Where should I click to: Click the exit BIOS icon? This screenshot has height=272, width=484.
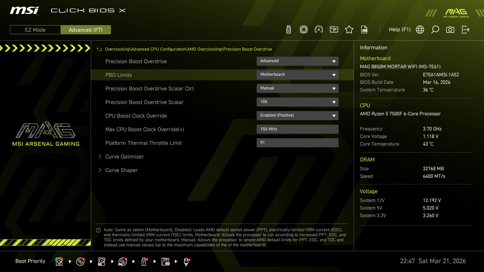tap(466, 30)
